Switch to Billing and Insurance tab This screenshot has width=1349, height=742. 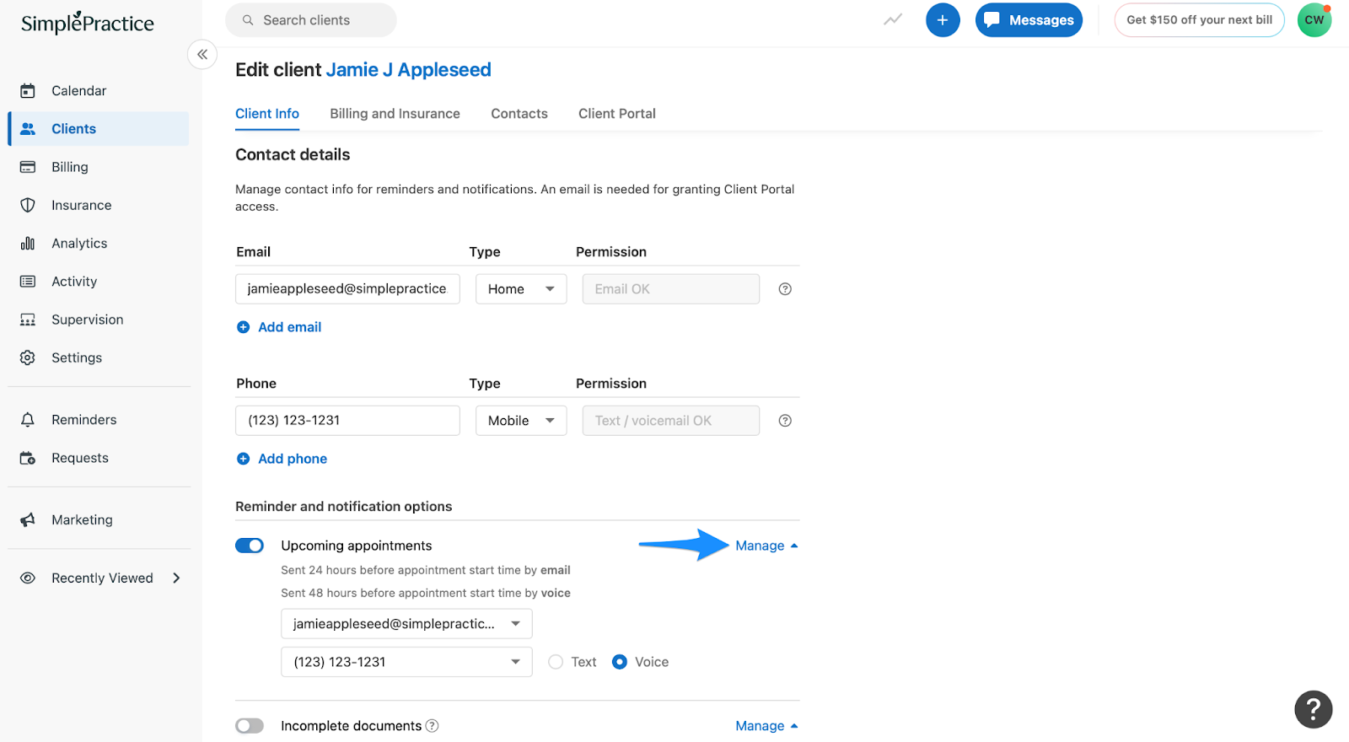395,114
